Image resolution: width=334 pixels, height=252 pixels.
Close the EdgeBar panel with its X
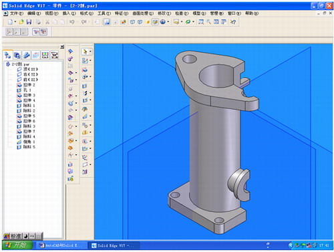[x=62, y=47]
